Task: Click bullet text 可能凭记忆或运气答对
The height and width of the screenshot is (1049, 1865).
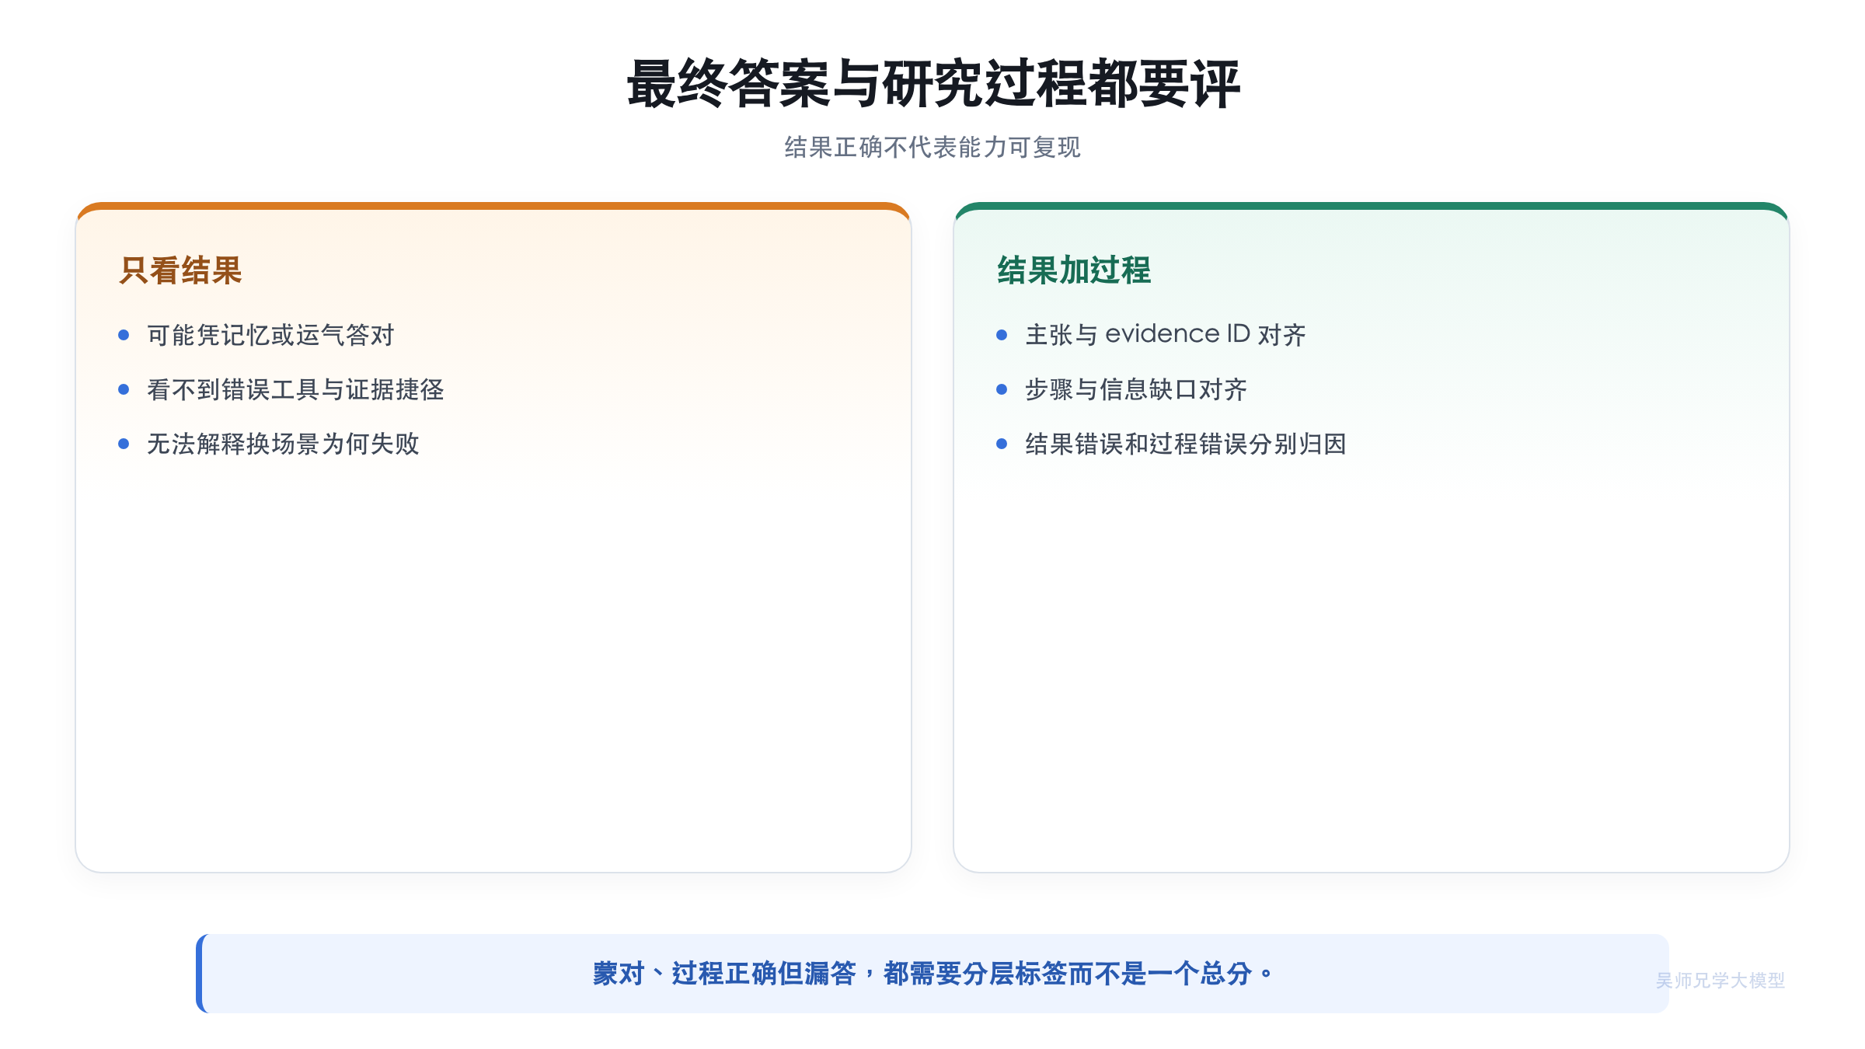Action: [x=271, y=335]
